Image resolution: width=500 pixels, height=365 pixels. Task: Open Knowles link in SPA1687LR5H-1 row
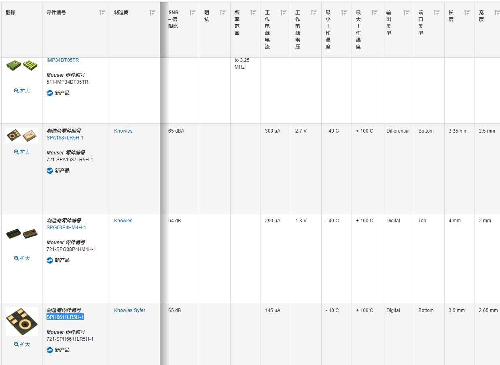coord(123,131)
